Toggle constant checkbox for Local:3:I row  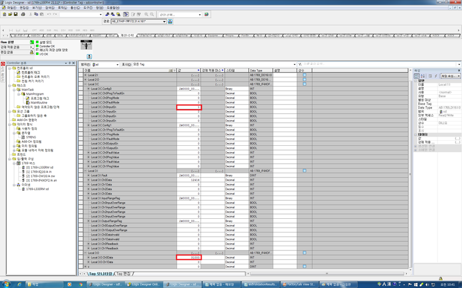coord(305,171)
